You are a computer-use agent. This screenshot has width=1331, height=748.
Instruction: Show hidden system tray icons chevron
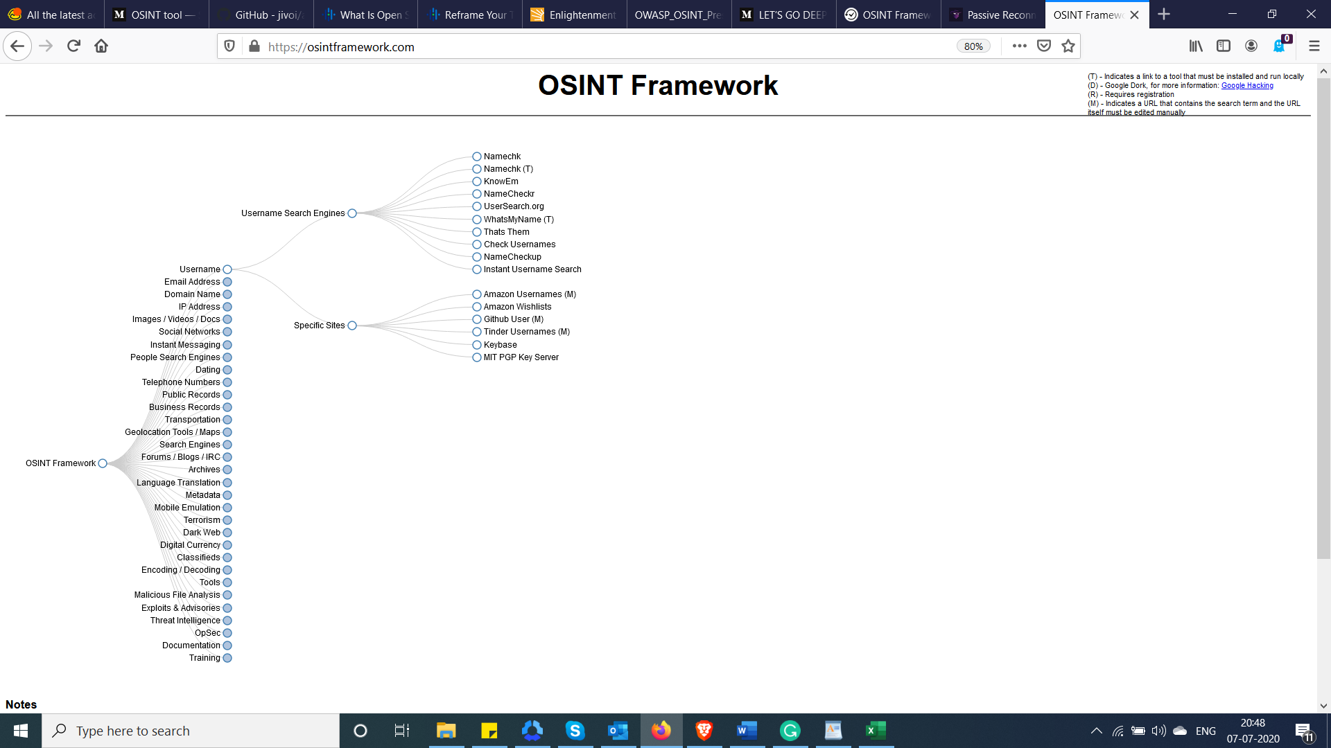1096,731
